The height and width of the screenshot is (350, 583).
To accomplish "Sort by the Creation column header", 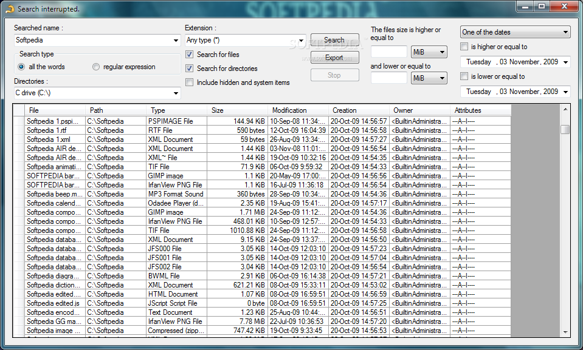I will point(359,110).
